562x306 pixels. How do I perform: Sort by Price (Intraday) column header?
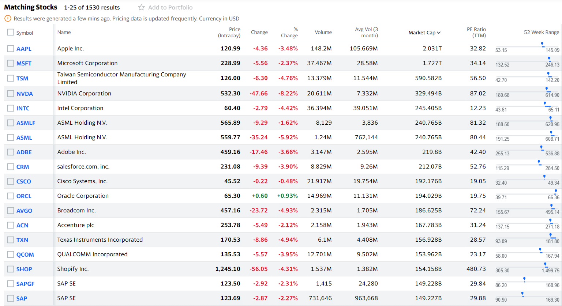click(229, 33)
